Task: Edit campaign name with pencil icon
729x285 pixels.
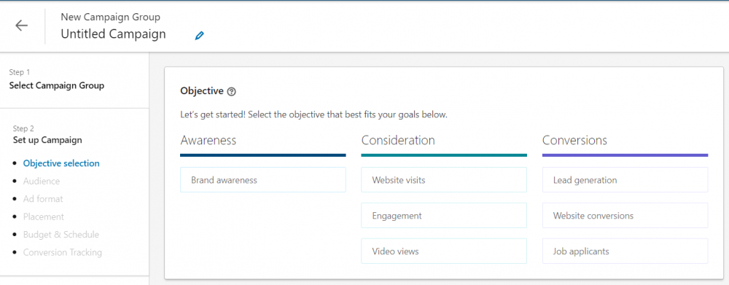Action: (x=200, y=35)
